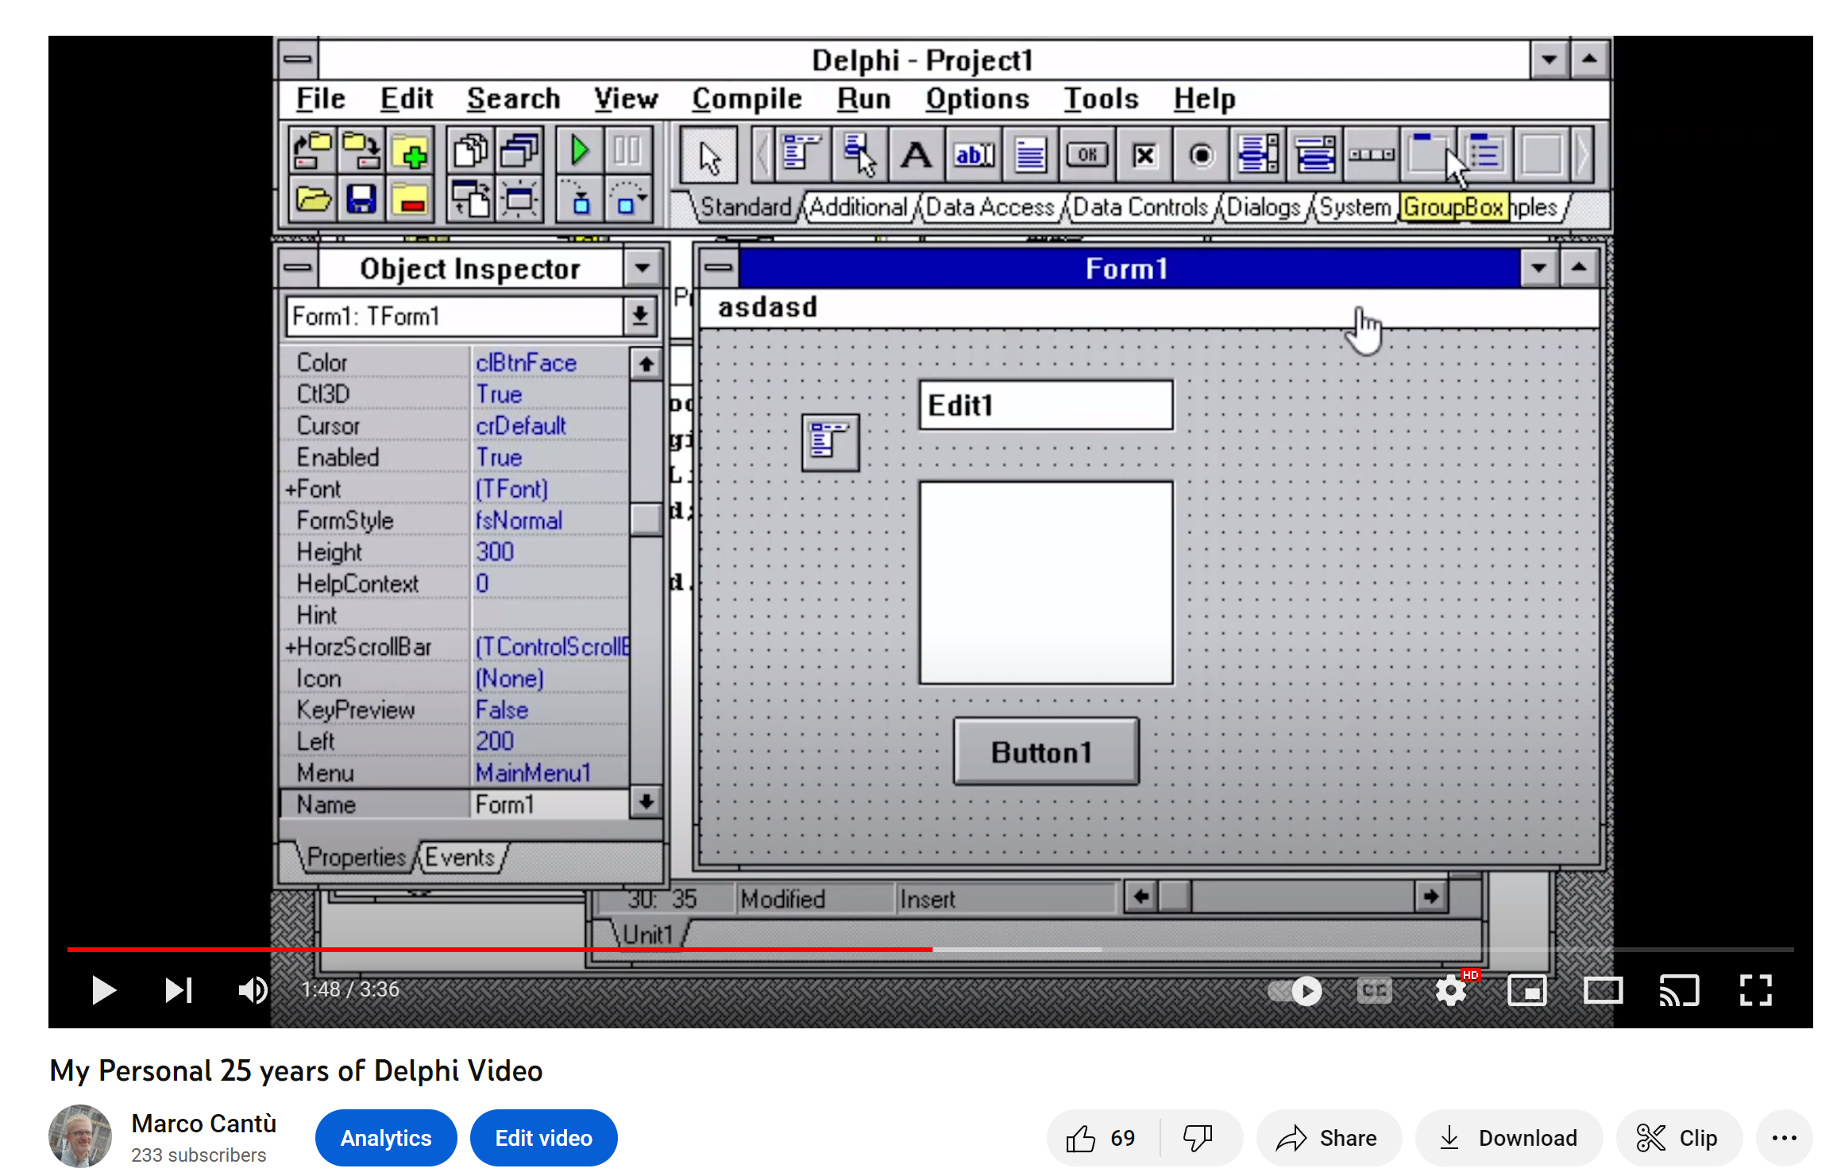Select the OK Button component
The image size is (1837, 1176).
coord(1087,154)
